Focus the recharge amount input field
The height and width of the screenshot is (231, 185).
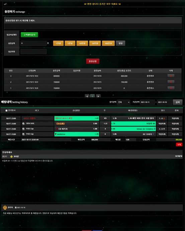[33, 43]
